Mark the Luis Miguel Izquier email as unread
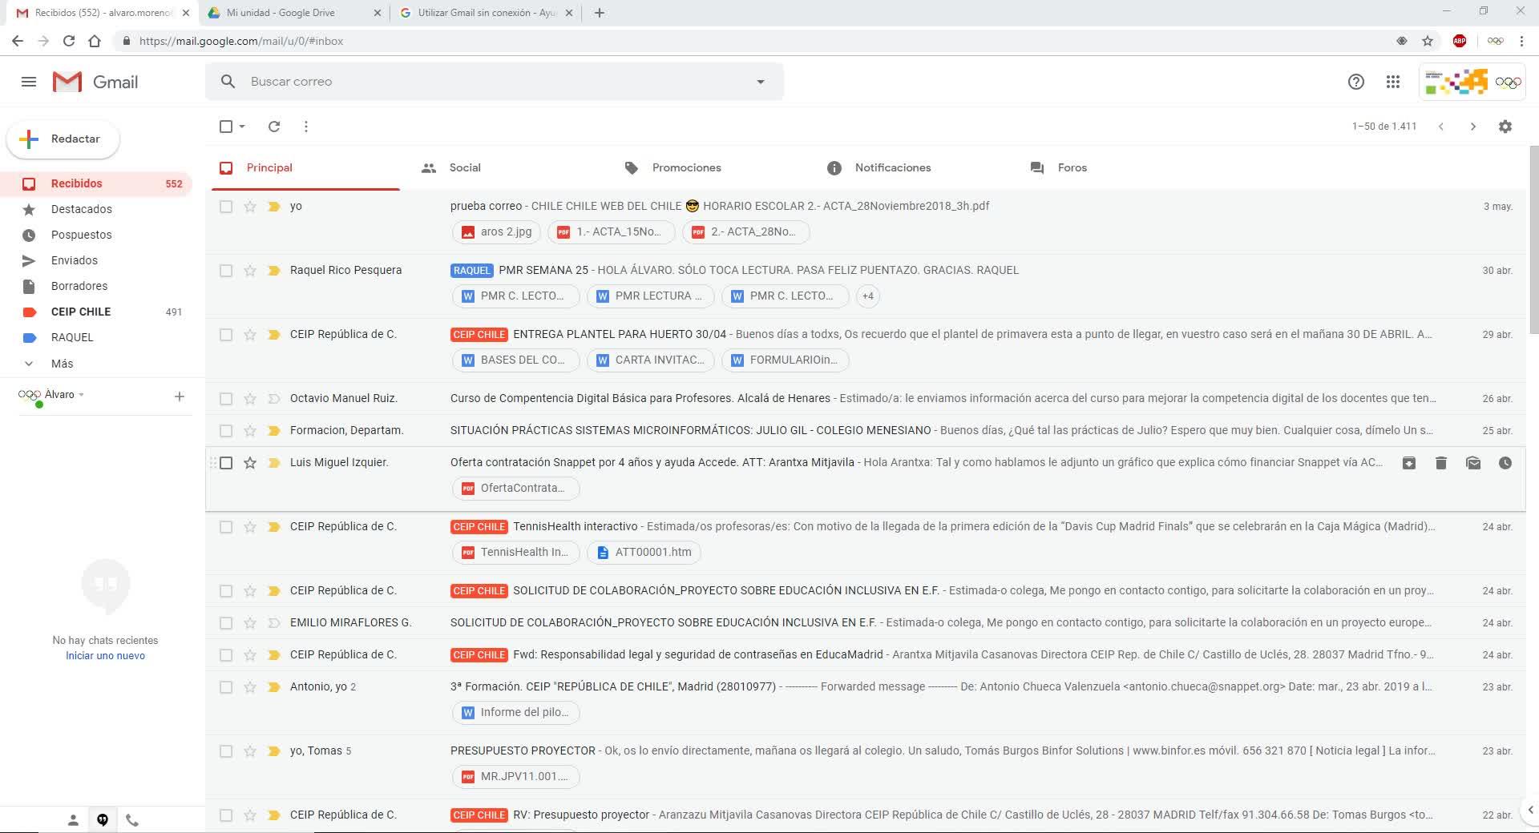The image size is (1539, 833). (1473, 463)
